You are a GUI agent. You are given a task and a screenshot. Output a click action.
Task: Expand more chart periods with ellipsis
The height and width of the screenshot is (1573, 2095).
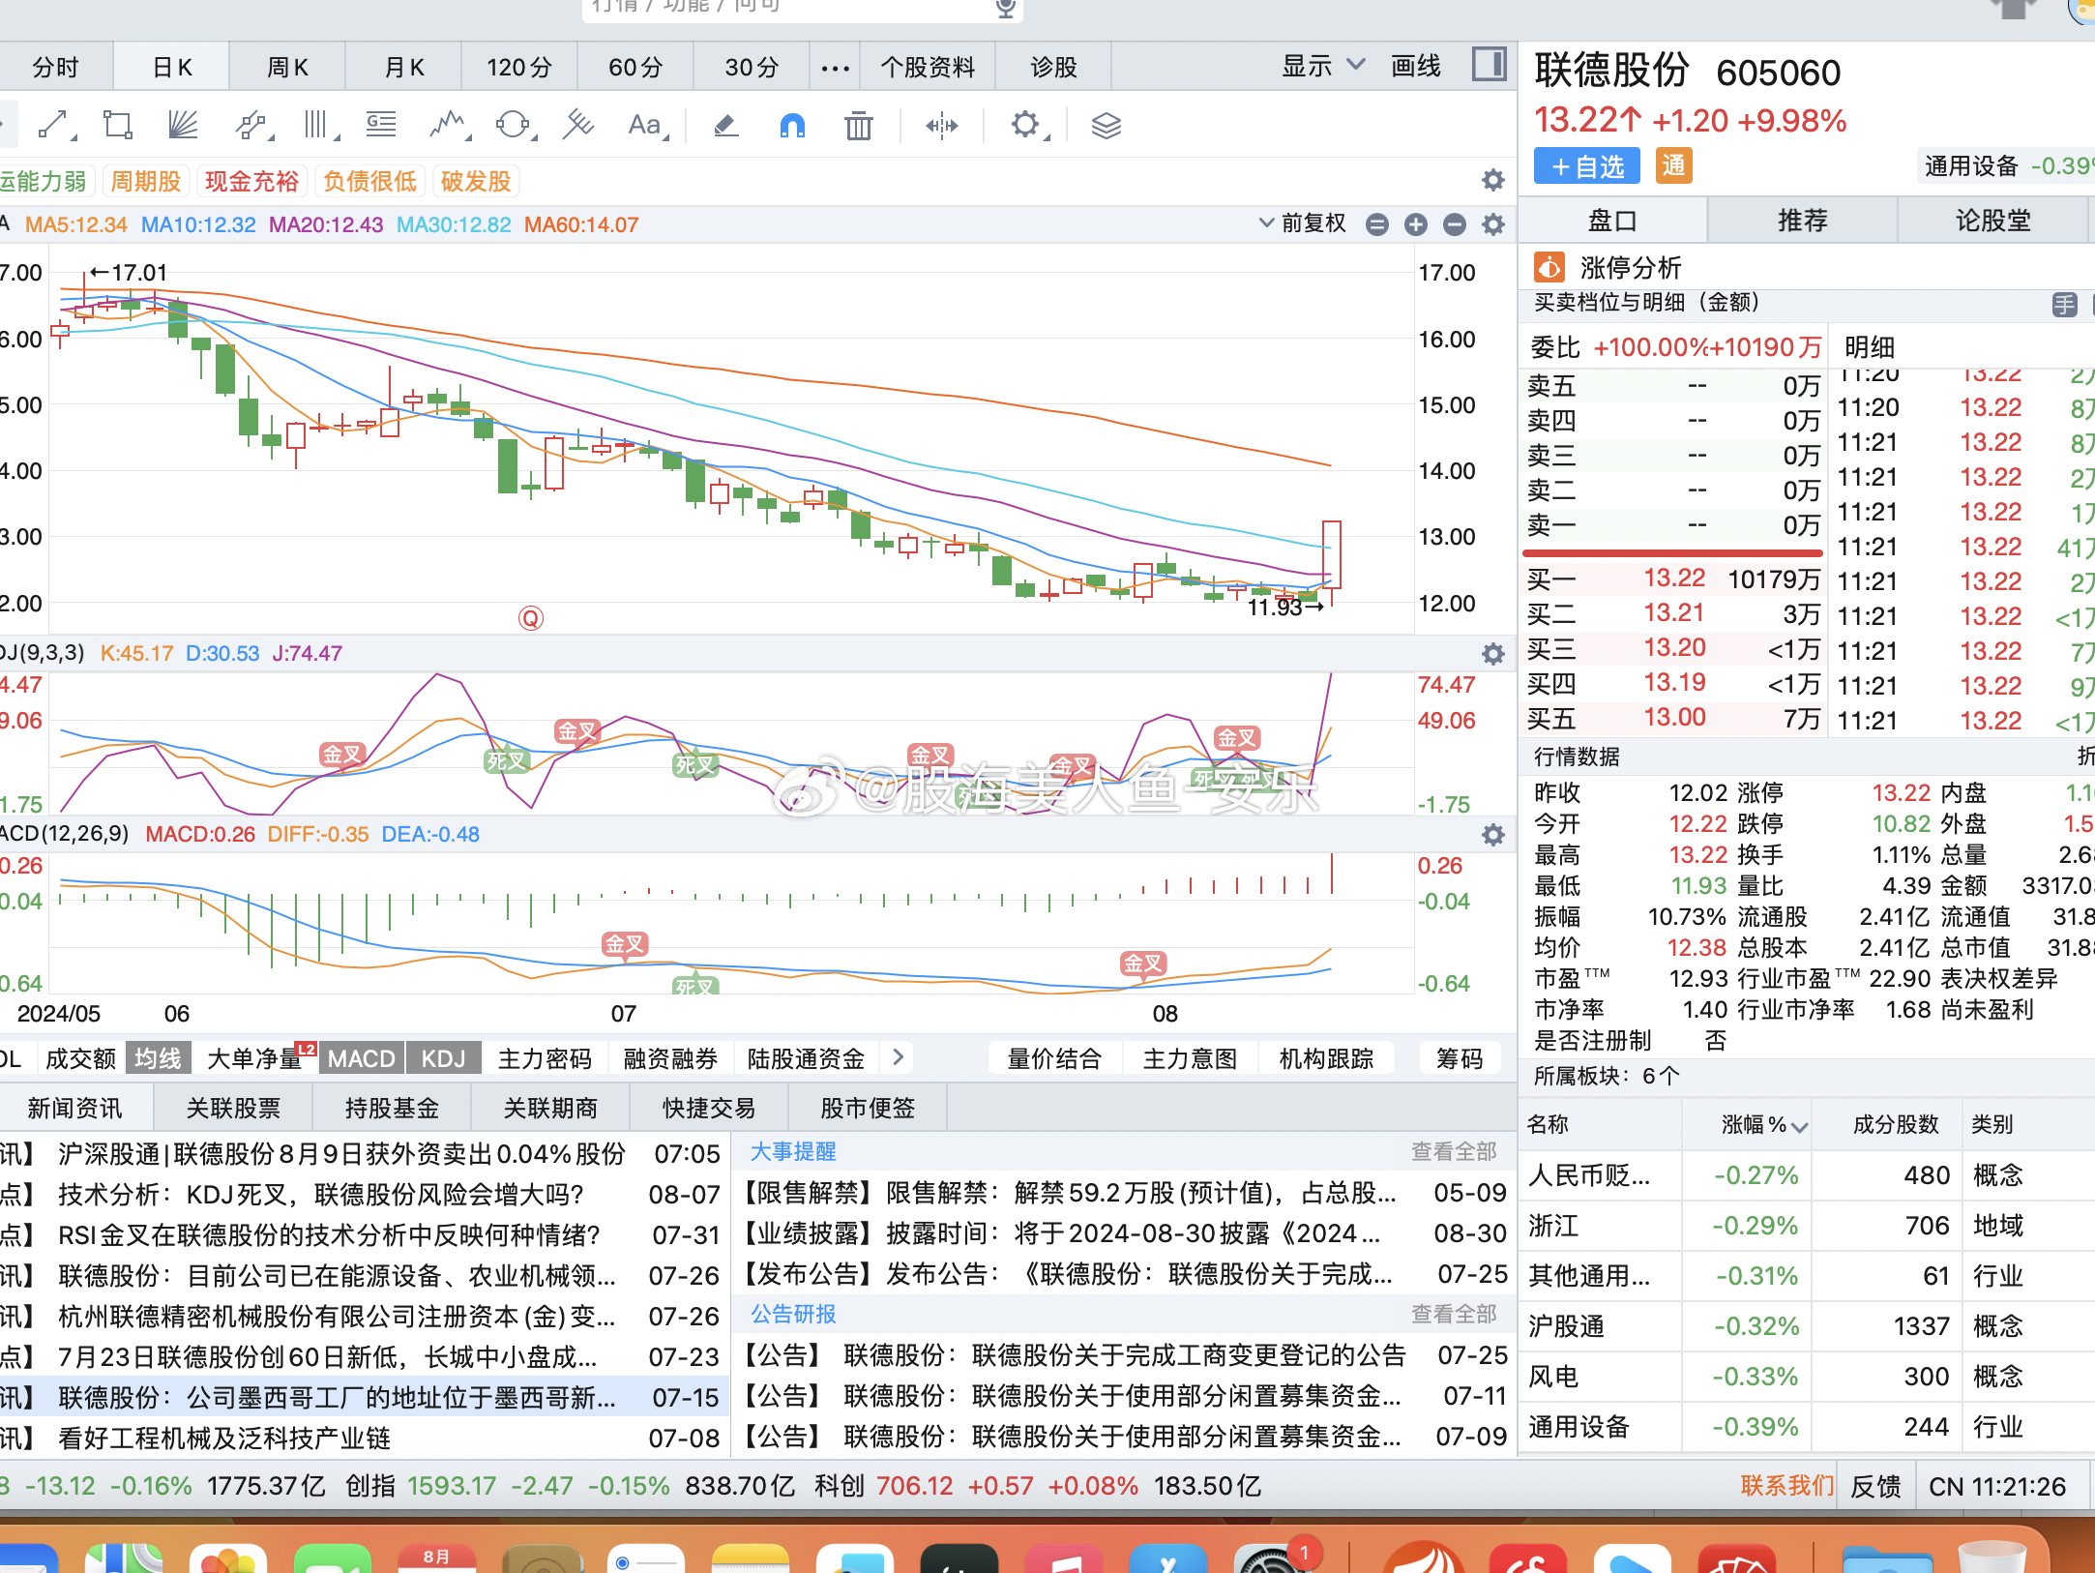click(x=835, y=68)
